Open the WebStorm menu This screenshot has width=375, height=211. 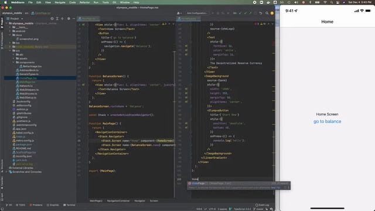18,2
